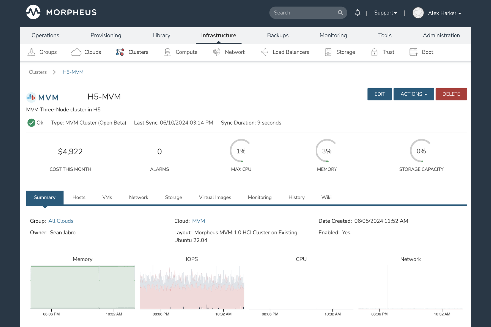This screenshot has width=491, height=327.
Task: Click the 0 alarms count
Action: coord(160,152)
